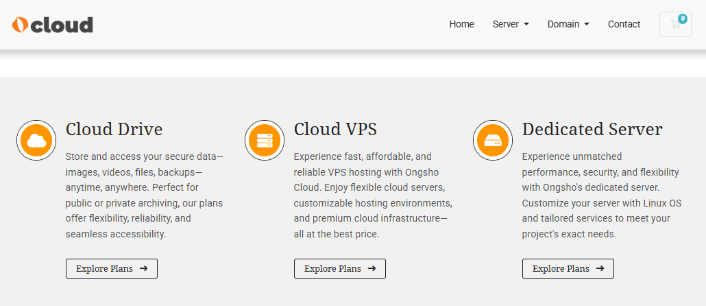The height and width of the screenshot is (306, 706).
Task: Open the Contact menu item
Action: click(x=624, y=24)
